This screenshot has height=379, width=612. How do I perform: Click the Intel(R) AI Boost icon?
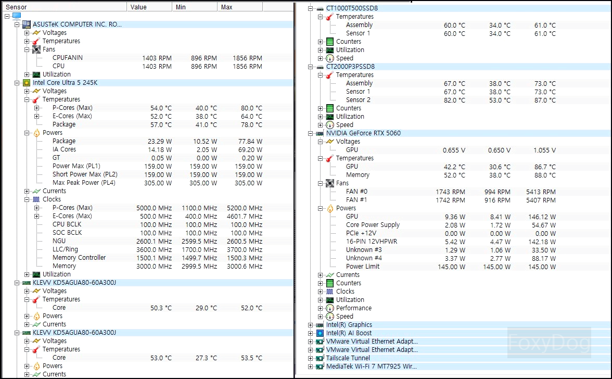pos(320,333)
